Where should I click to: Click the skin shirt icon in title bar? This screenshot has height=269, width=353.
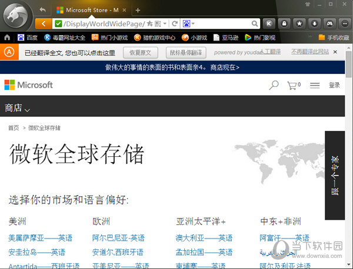pos(308,4)
